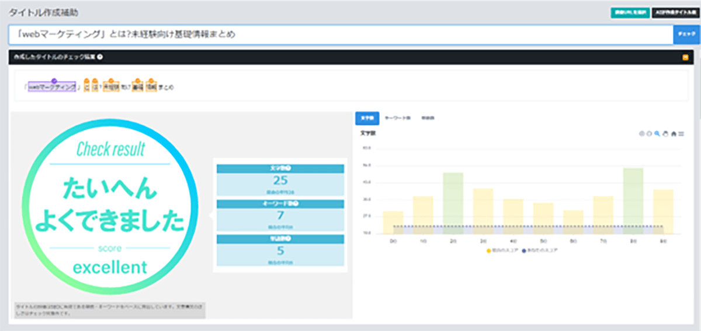Click the purple highlighted webマーケティング keyword
This screenshot has width=701, height=331.
(x=52, y=87)
